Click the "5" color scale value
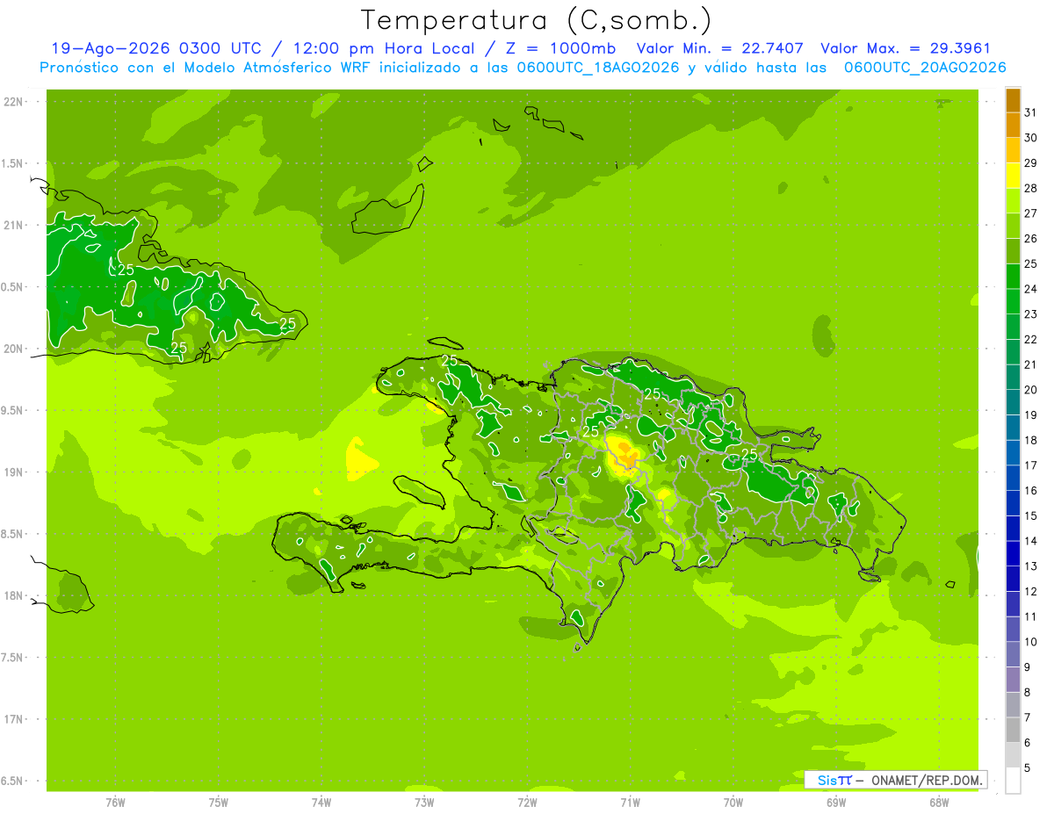 click(1028, 768)
